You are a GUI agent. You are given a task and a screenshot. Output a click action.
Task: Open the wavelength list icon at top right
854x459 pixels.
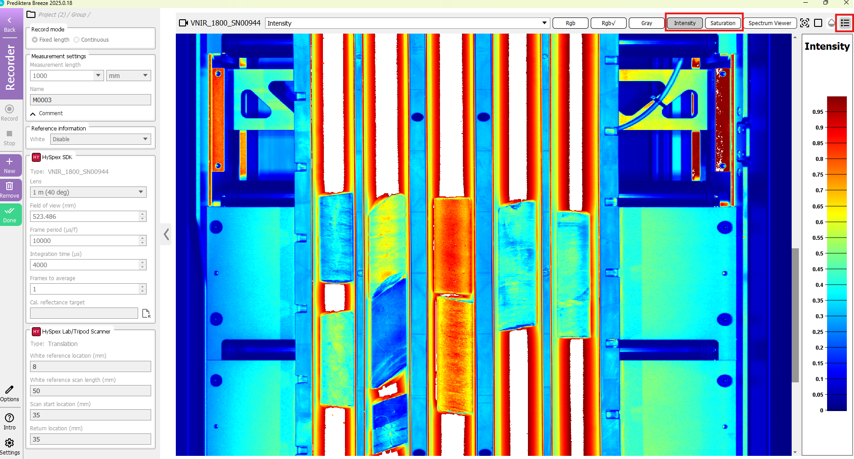pos(845,23)
